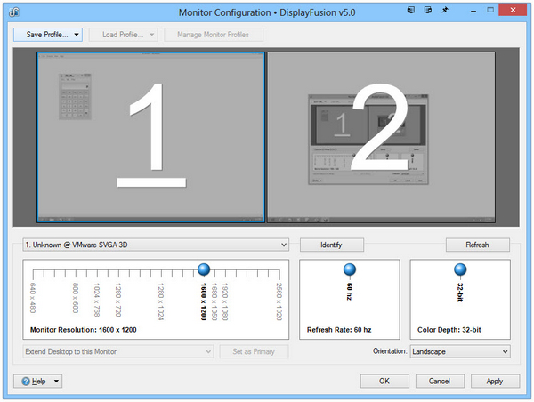Open Manage Monitor Profiles
This screenshot has height=402, width=534.
tap(214, 35)
